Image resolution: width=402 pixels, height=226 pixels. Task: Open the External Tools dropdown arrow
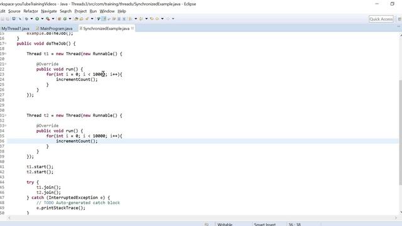(53, 19)
